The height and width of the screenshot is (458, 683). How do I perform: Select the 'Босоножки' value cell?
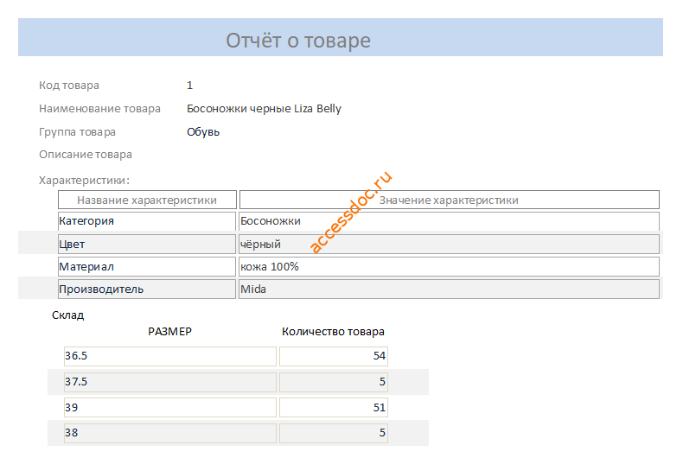[449, 221]
